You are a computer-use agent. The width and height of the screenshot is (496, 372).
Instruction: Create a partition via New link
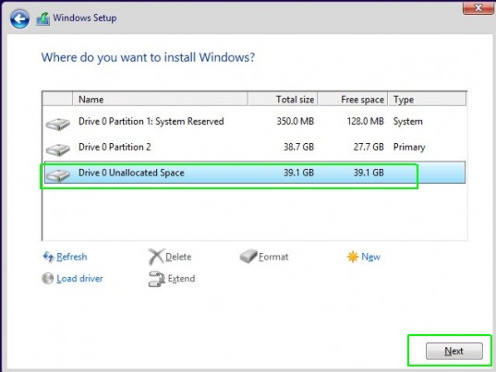point(370,257)
